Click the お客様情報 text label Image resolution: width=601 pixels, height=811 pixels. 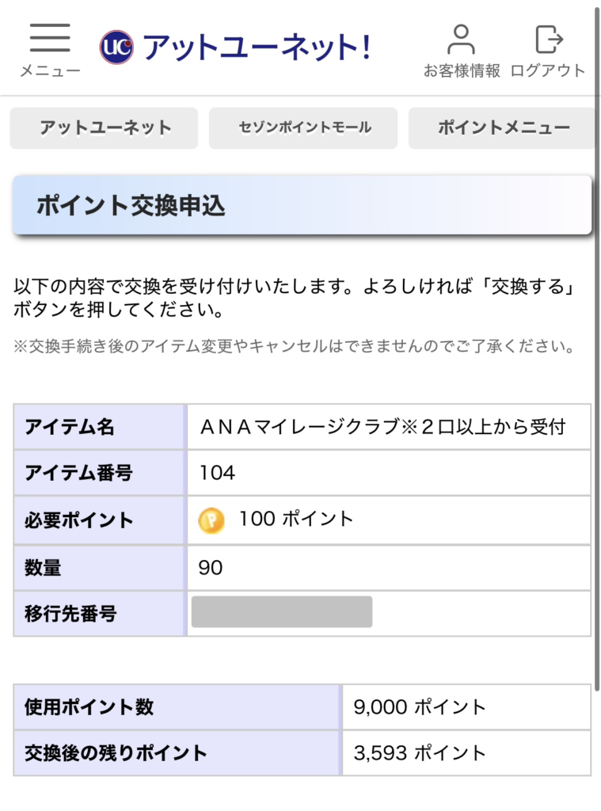462,70
